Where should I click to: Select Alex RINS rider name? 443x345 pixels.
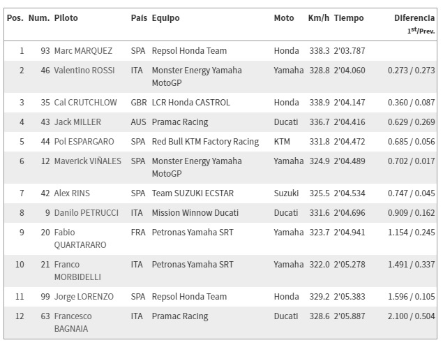(x=72, y=193)
